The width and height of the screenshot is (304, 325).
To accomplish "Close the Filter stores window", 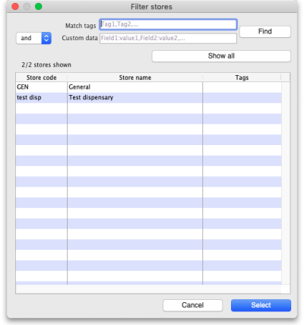I will point(15,7).
